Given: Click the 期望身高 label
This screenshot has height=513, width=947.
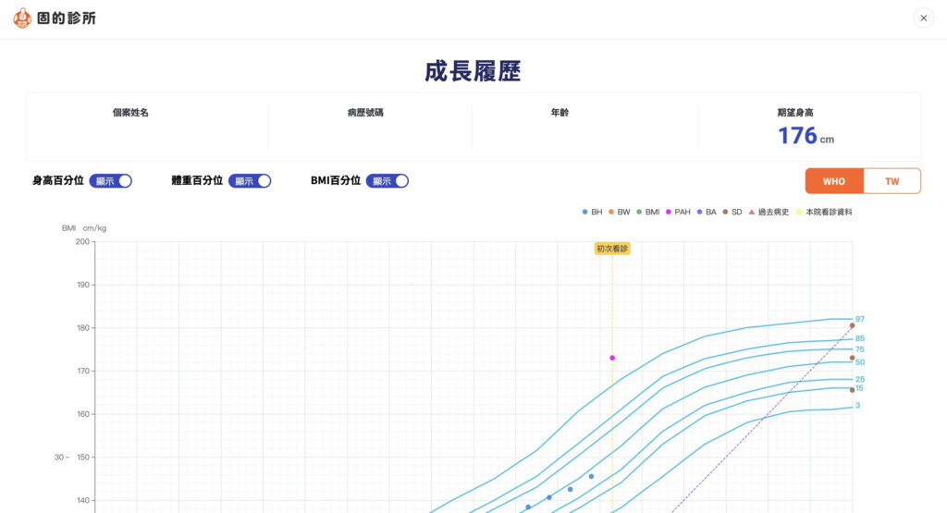Looking at the screenshot, I should coord(795,113).
